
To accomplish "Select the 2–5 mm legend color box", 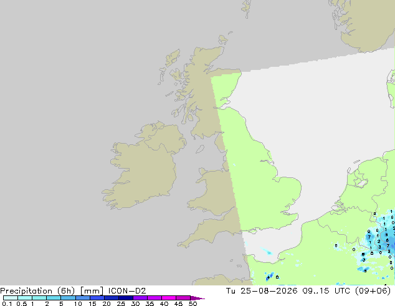I will [54, 298].
